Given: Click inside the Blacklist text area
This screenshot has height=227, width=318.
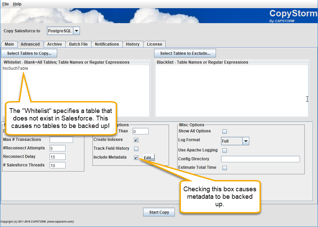Looking at the screenshot, I should pos(232,91).
